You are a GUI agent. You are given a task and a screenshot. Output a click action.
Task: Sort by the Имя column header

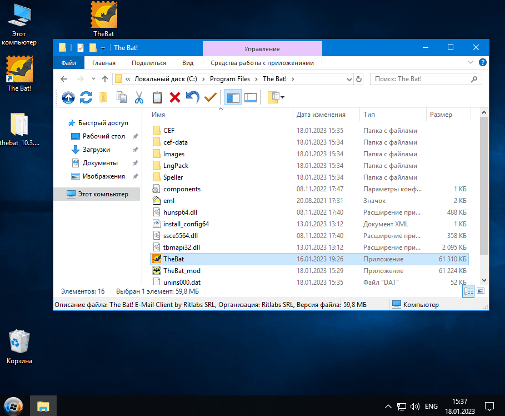tap(222, 115)
